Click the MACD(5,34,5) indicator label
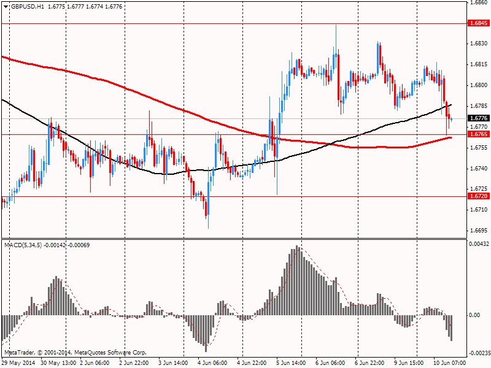 point(23,245)
